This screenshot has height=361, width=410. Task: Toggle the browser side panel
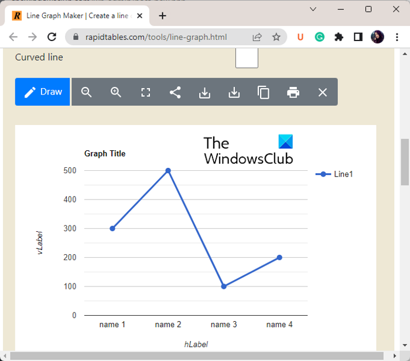[x=358, y=37]
